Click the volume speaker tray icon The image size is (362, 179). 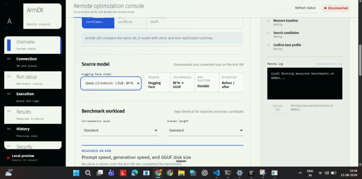pyautogui.click(x=327, y=173)
